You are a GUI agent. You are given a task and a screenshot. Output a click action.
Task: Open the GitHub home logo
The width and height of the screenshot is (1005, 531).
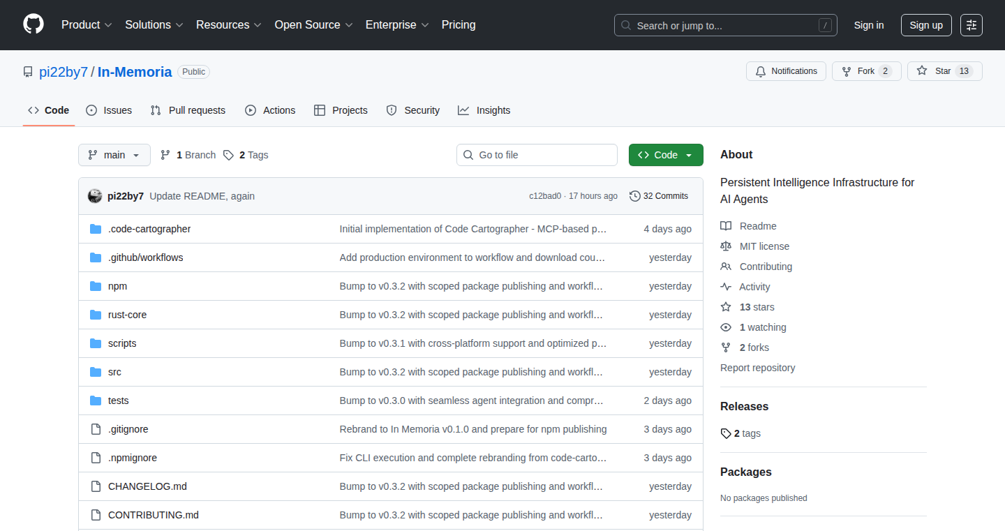click(x=33, y=24)
